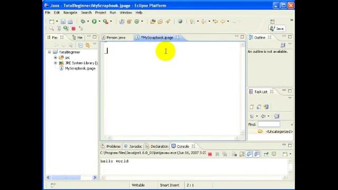Open the New wizard dropdown arrow
Viewport: 338px width, 190px height.
point(57,21)
